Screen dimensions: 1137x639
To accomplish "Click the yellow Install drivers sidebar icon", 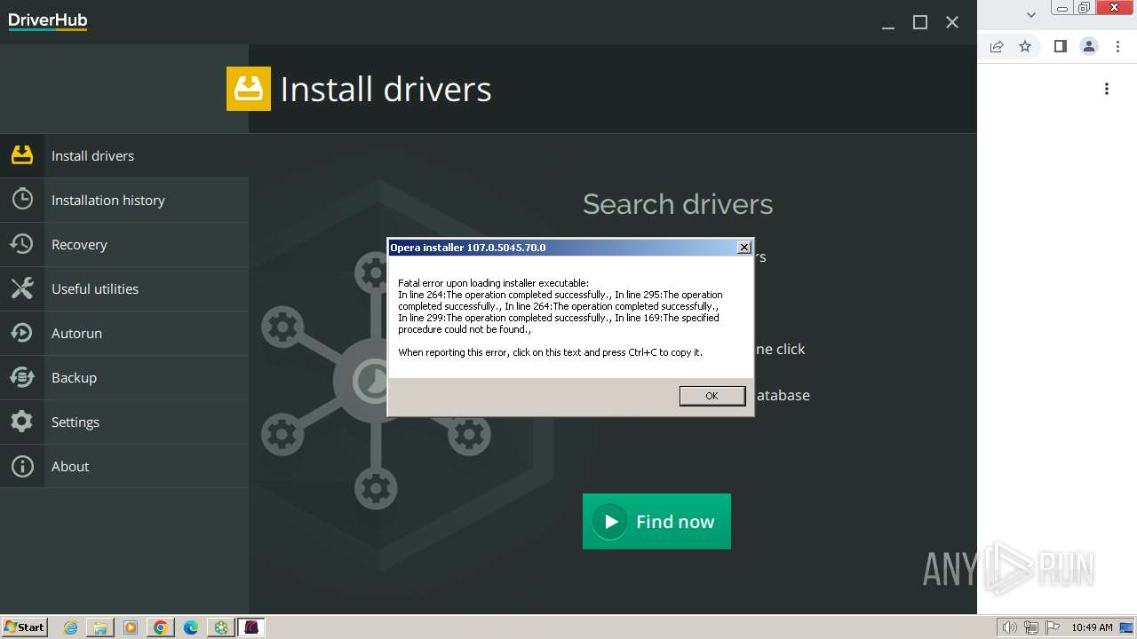I will click(22, 155).
